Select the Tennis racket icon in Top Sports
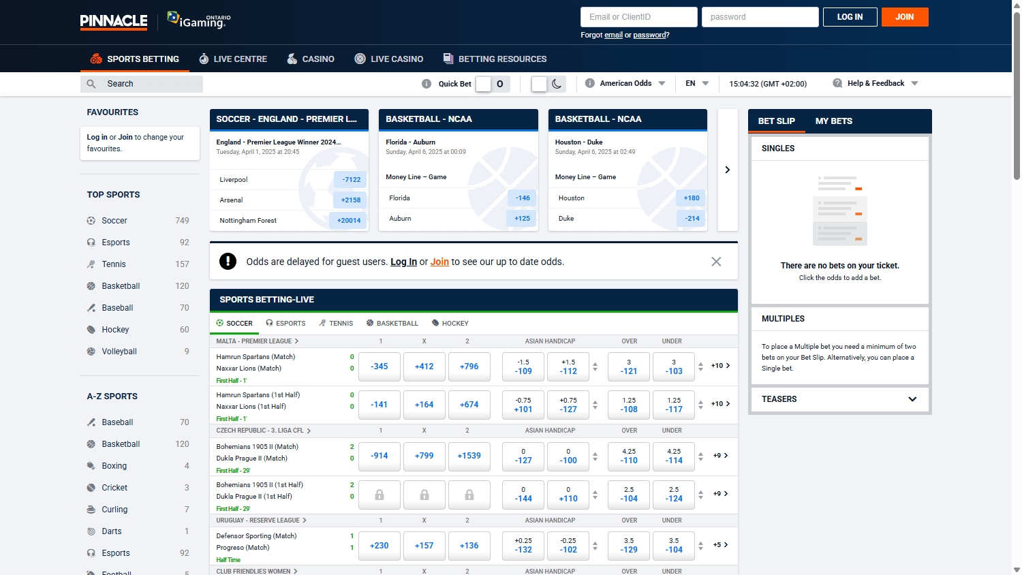This screenshot has height=575, width=1022. tap(90, 264)
